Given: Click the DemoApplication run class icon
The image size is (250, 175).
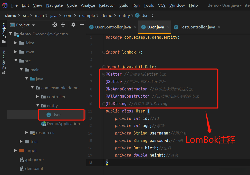Looking at the screenshot, I should [x=44, y=124].
